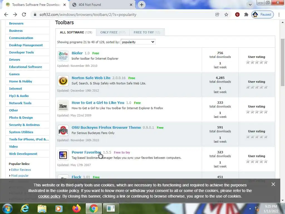285x214 pixels.
Task: Dismiss the cookie banner with X
Action: (x=273, y=184)
